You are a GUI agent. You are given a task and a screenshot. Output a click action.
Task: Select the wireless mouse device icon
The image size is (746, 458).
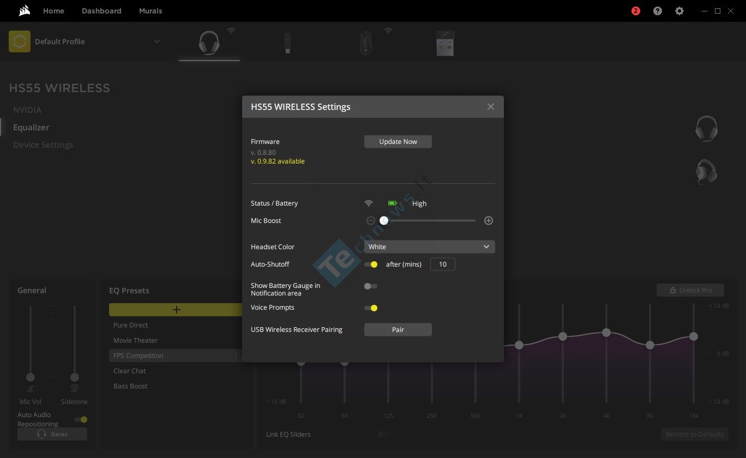pyautogui.click(x=365, y=43)
